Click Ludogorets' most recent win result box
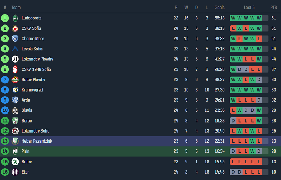The height and width of the screenshot is (180, 281). point(259,18)
